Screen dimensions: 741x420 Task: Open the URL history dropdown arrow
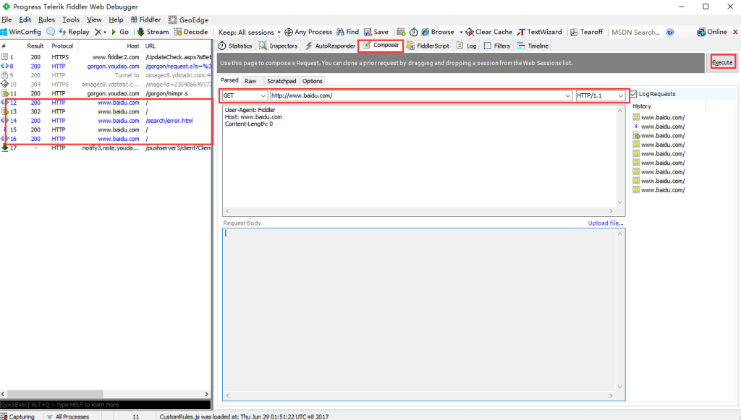pyautogui.click(x=567, y=96)
